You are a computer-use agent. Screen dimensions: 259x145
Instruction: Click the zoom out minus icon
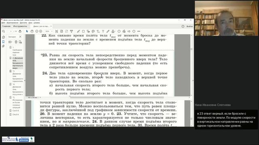tap(37, 31)
